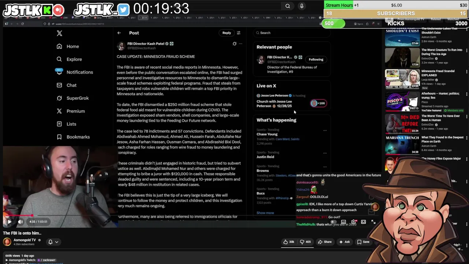Click the X logo in the sidebar
The image size is (469, 264).
[59, 33]
